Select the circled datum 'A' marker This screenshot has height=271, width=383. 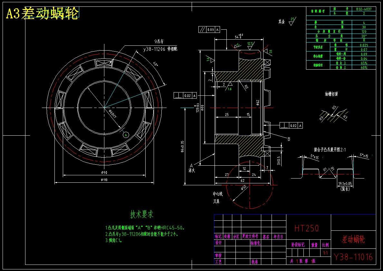(126, 135)
